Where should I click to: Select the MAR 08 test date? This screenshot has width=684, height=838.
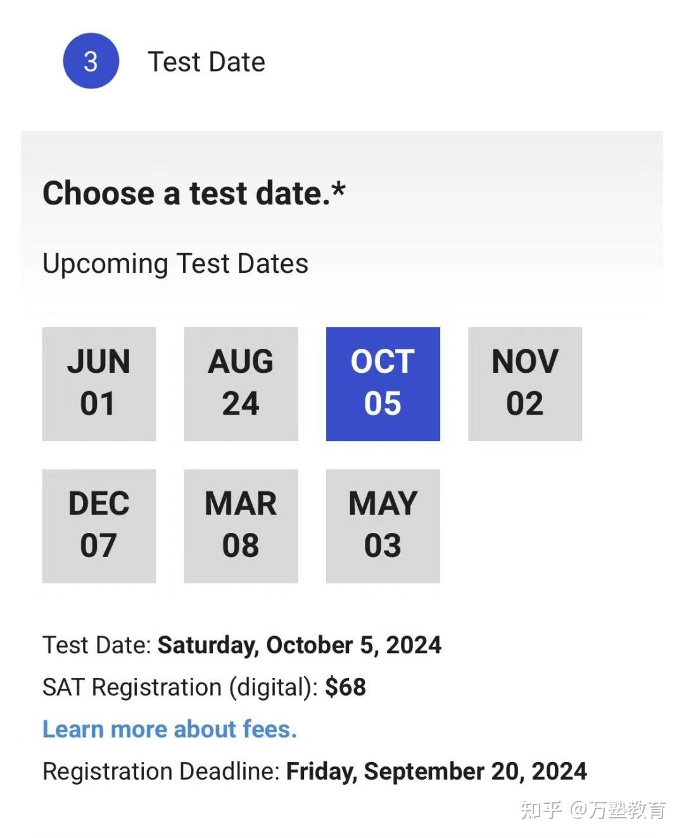point(241,525)
